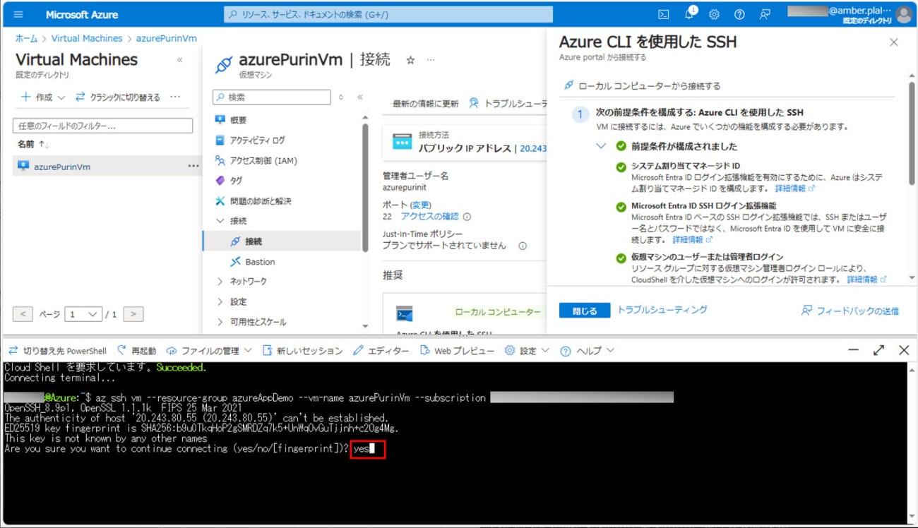Open the notifications bell
The width and height of the screenshot is (918, 528).
pos(689,14)
